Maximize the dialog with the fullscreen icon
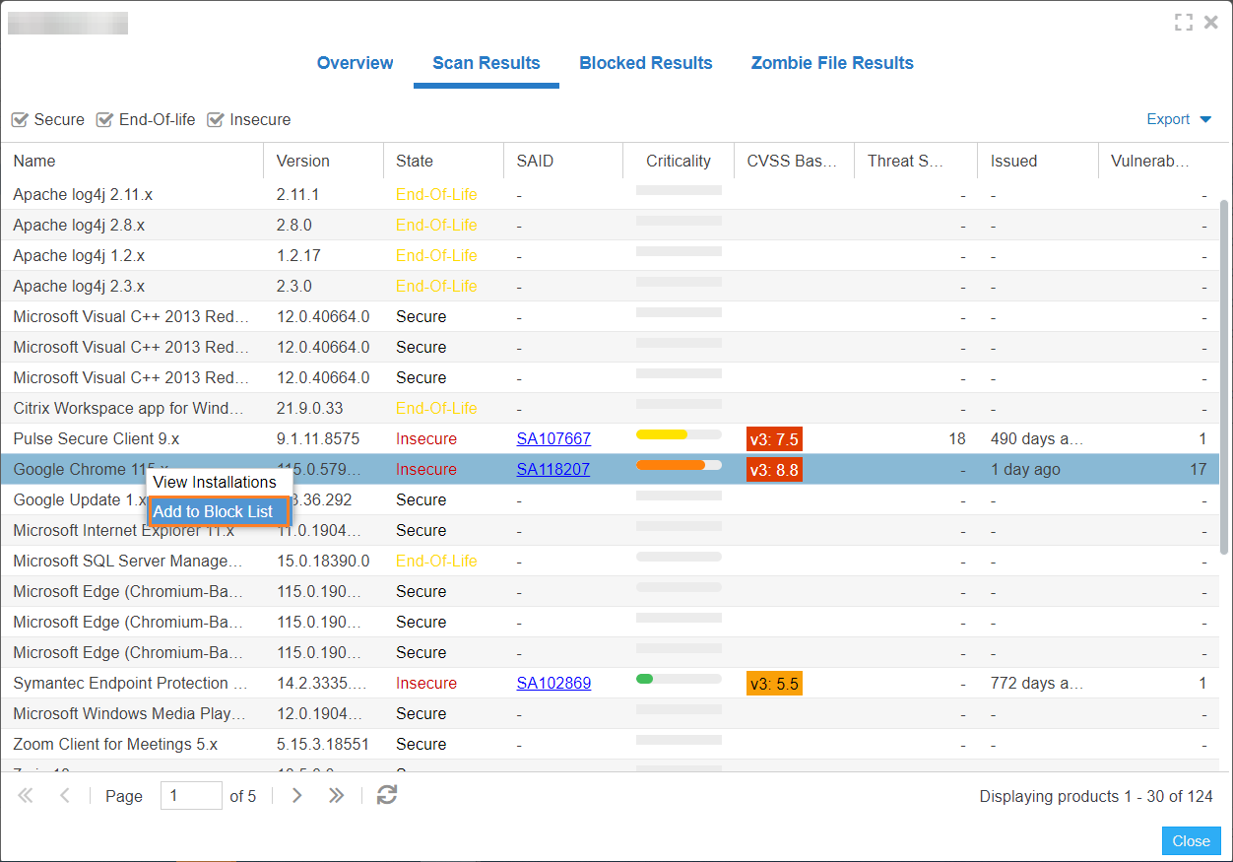The height and width of the screenshot is (862, 1233). point(1184,23)
